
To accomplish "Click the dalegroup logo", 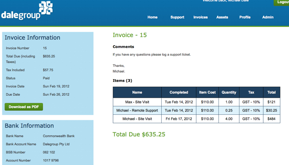I will pyautogui.click(x=27, y=10).
